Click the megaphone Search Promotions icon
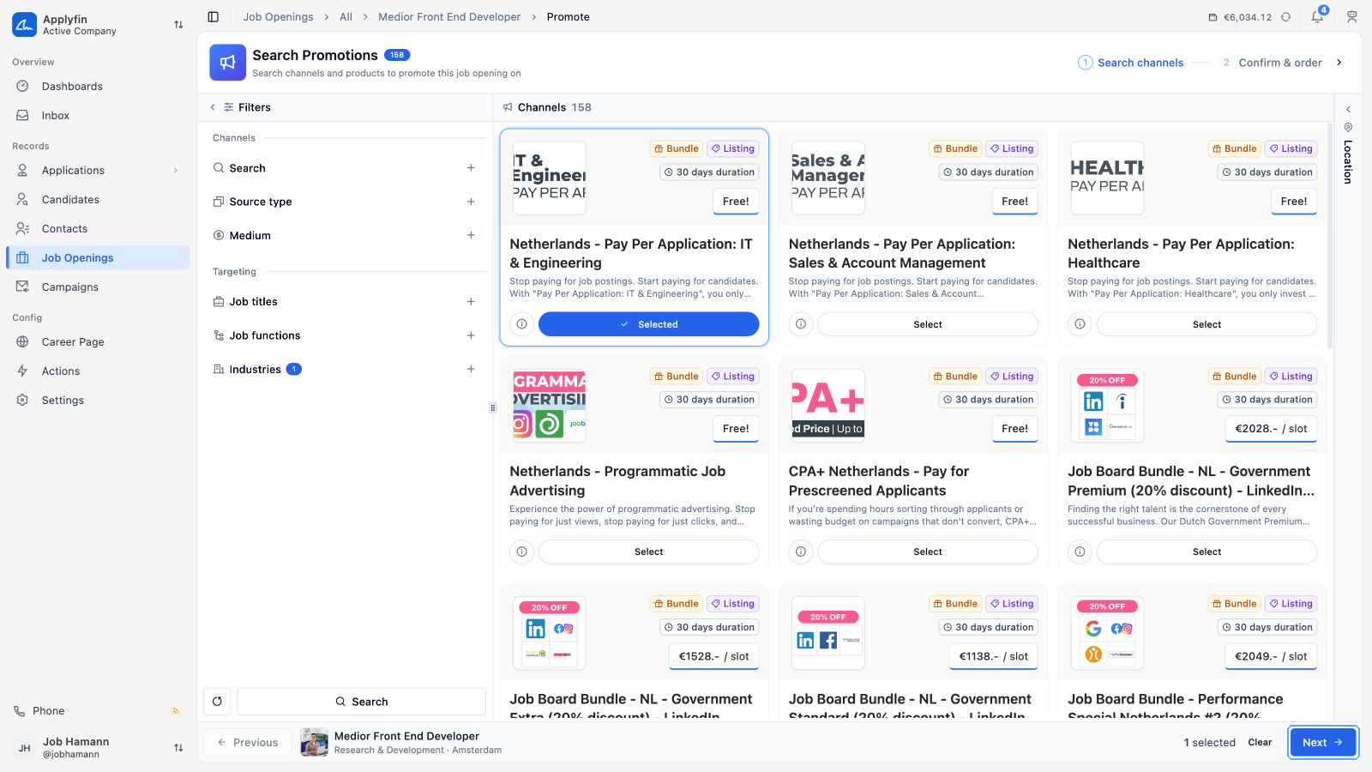The height and width of the screenshot is (772, 1372). (x=227, y=63)
